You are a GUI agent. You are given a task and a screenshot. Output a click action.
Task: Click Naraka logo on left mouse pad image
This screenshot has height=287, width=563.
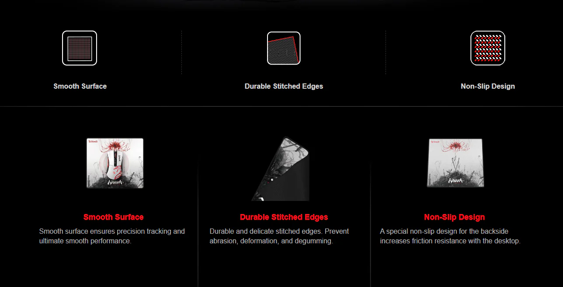[x=115, y=182]
